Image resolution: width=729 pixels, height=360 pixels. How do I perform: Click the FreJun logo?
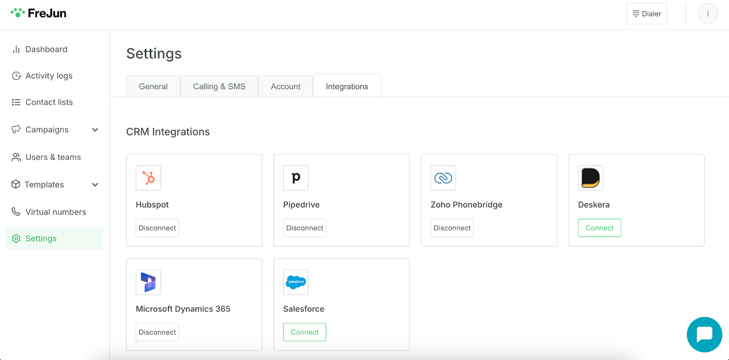pos(39,13)
